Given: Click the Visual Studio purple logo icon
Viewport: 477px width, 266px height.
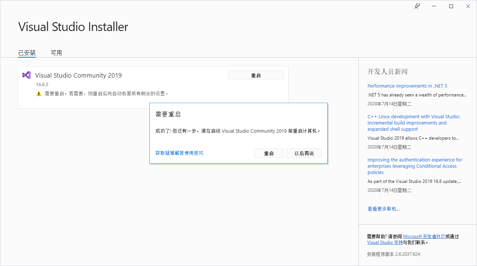Looking at the screenshot, I should (x=27, y=75).
